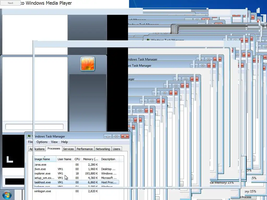Screen dimensions: 267x200
Task: Click the 4,360 K memory cell
Action: coord(93,178)
